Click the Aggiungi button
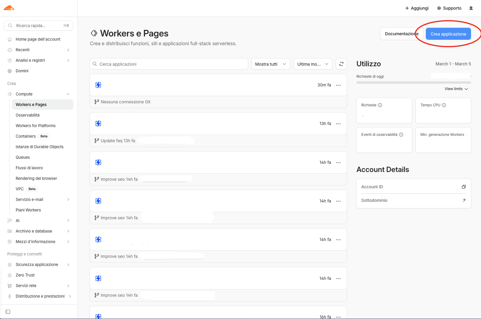Screen dimensions: 481x319 pyautogui.click(x=417, y=8)
